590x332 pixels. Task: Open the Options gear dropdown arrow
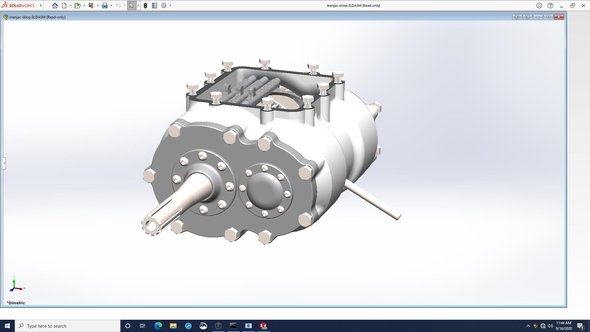(170, 6)
